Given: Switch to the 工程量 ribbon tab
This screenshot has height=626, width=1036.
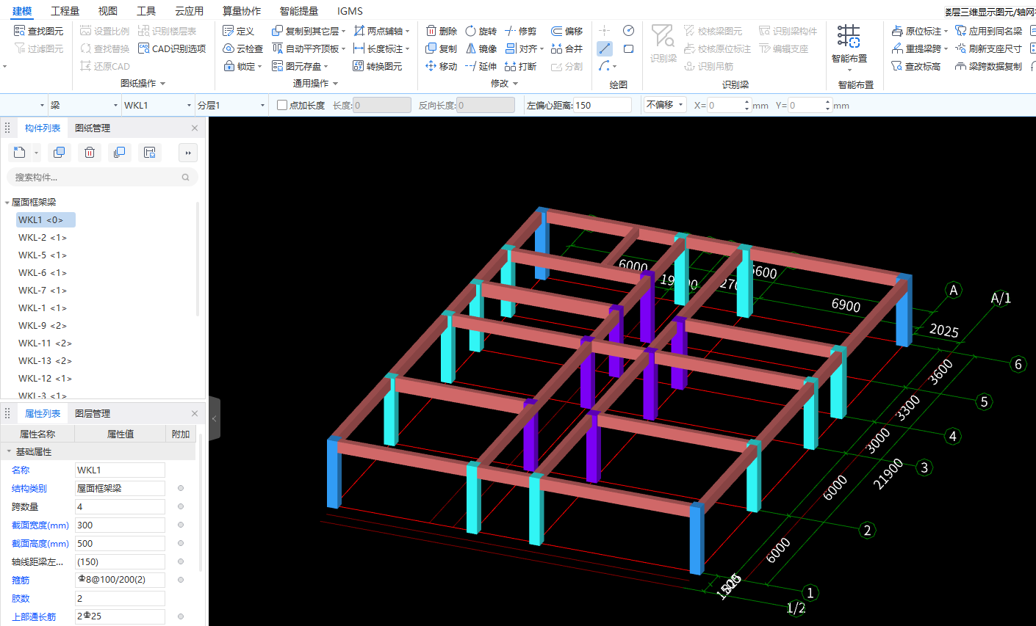Looking at the screenshot, I should click(65, 11).
